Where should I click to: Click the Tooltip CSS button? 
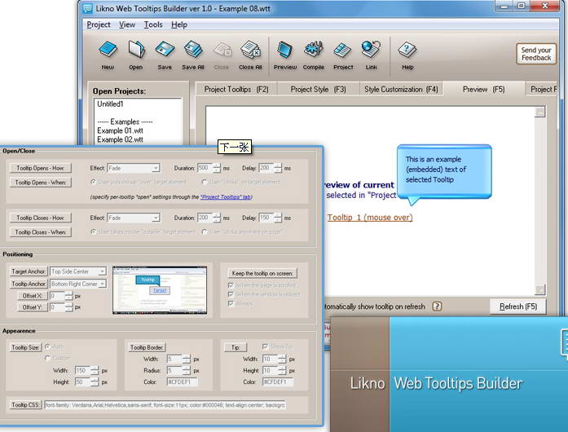(25, 405)
